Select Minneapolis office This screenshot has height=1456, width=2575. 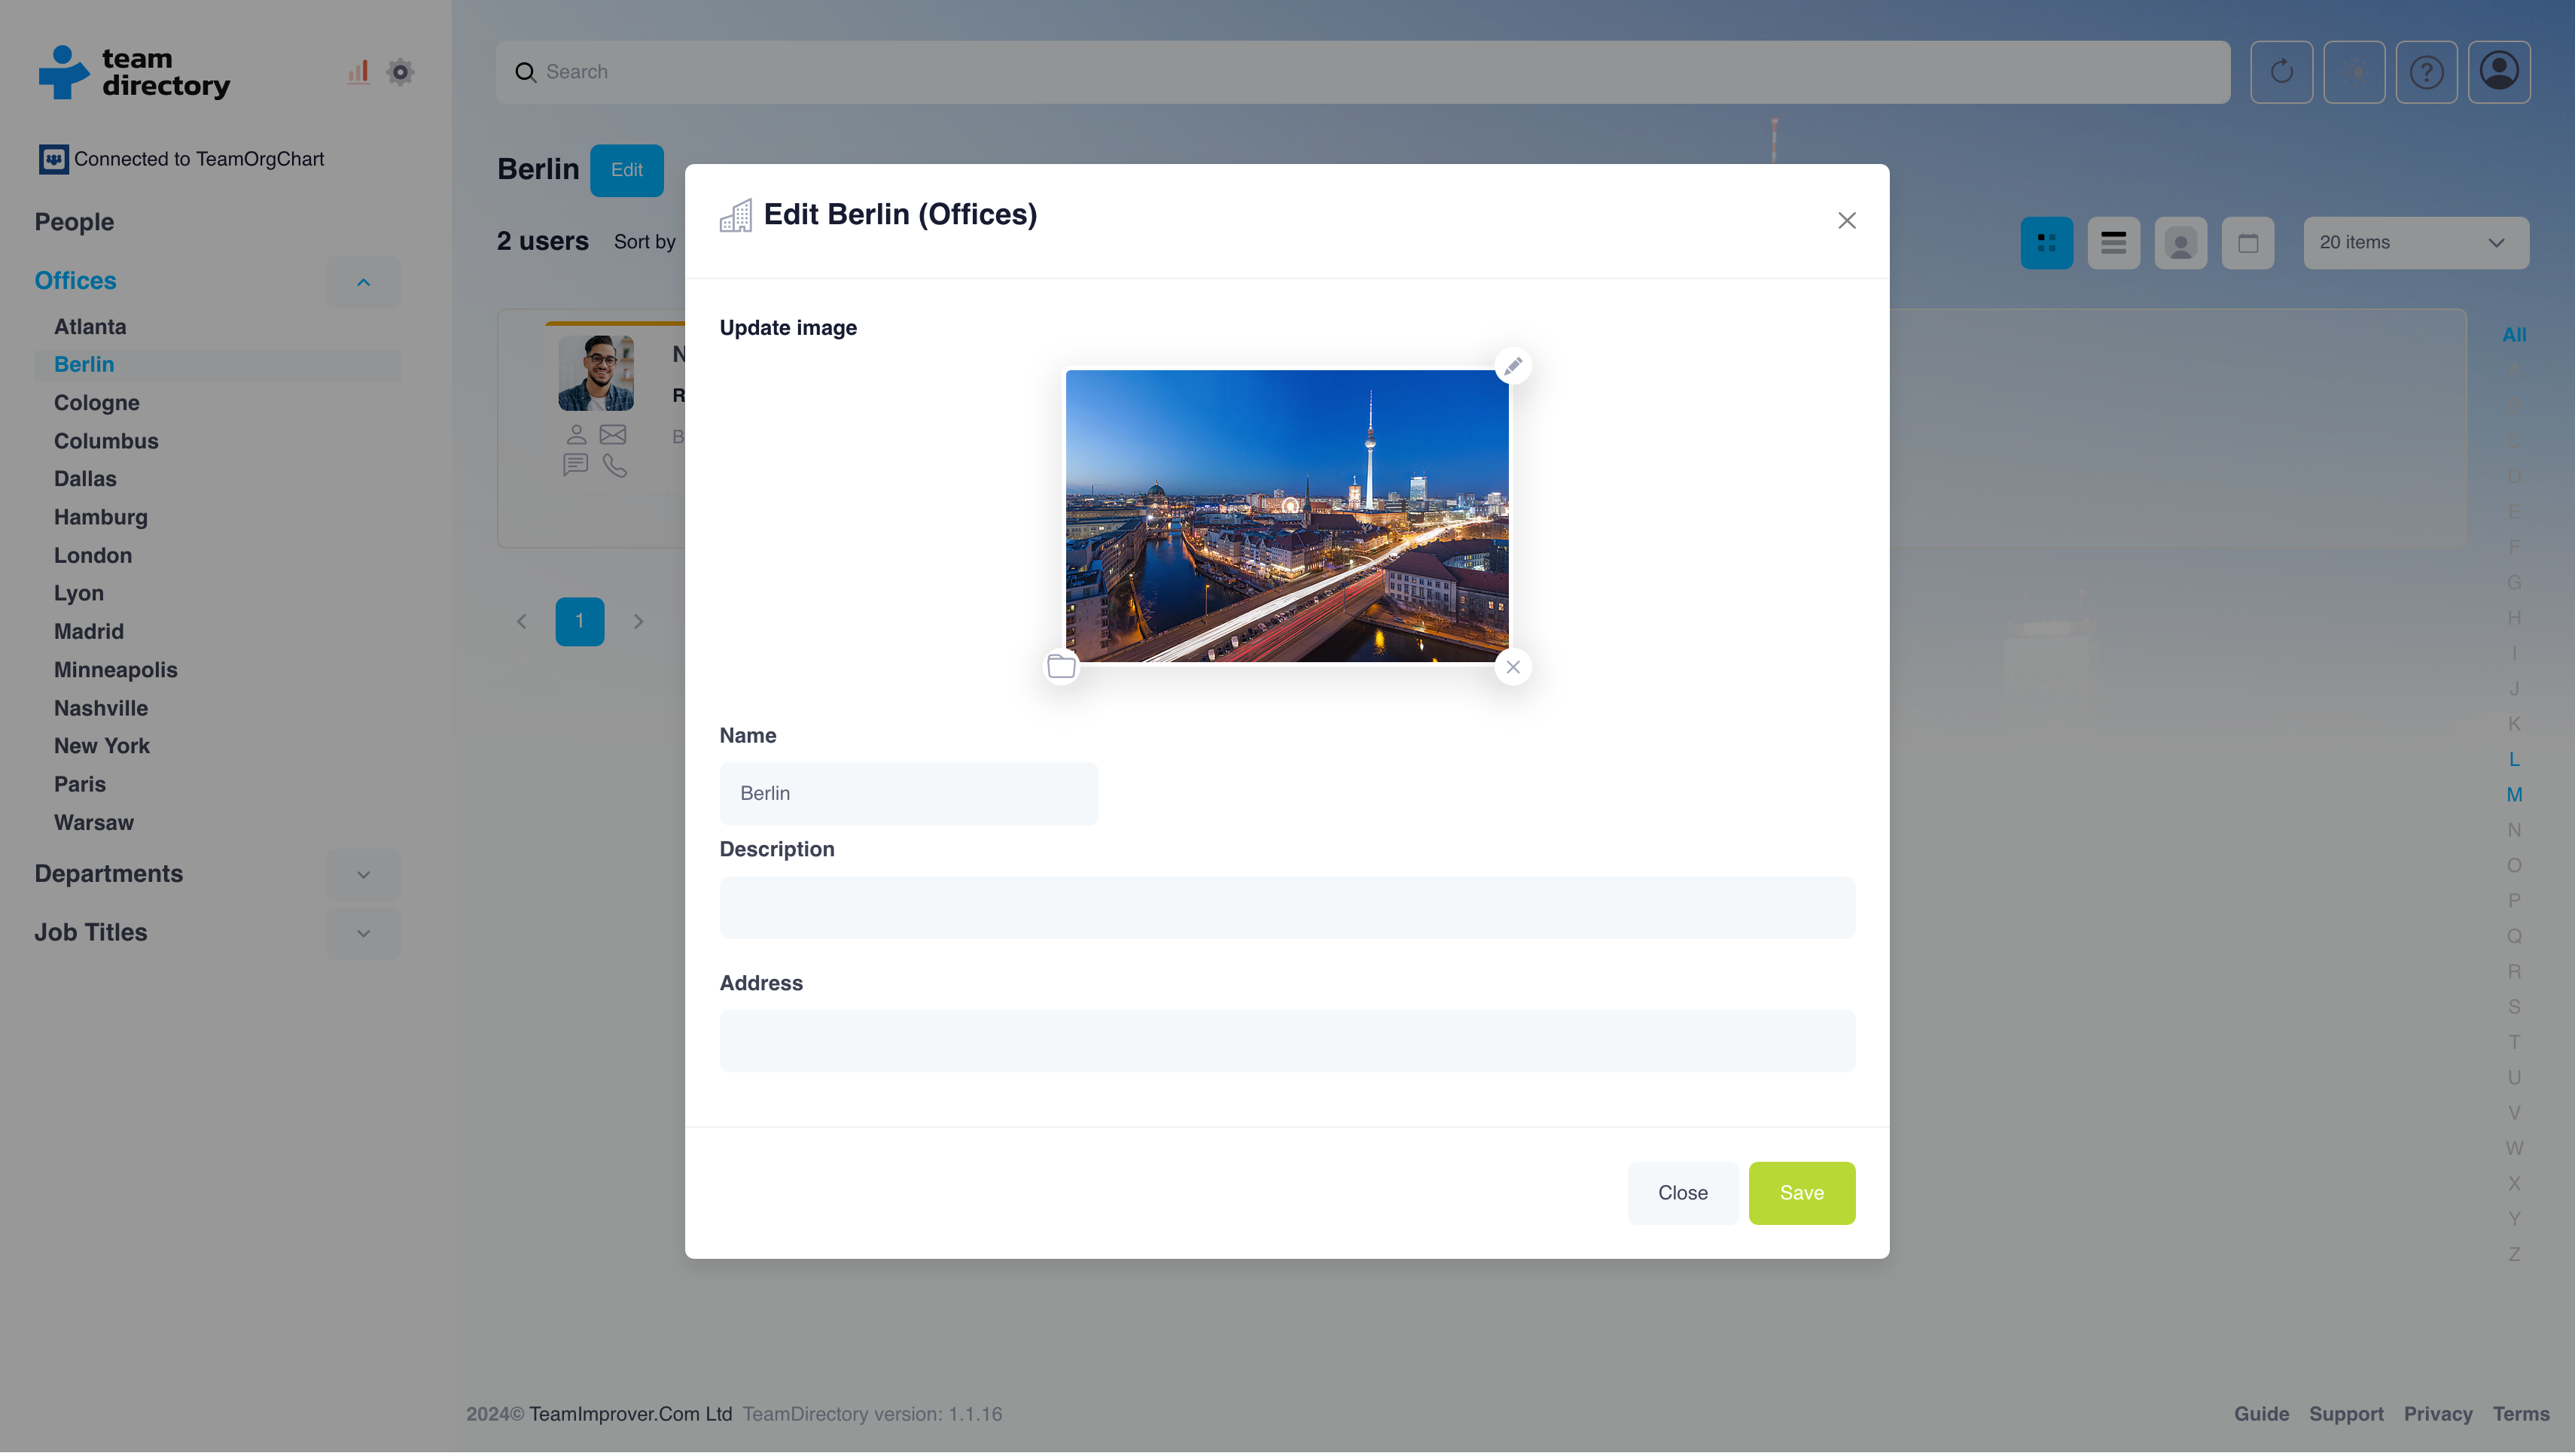[116, 670]
